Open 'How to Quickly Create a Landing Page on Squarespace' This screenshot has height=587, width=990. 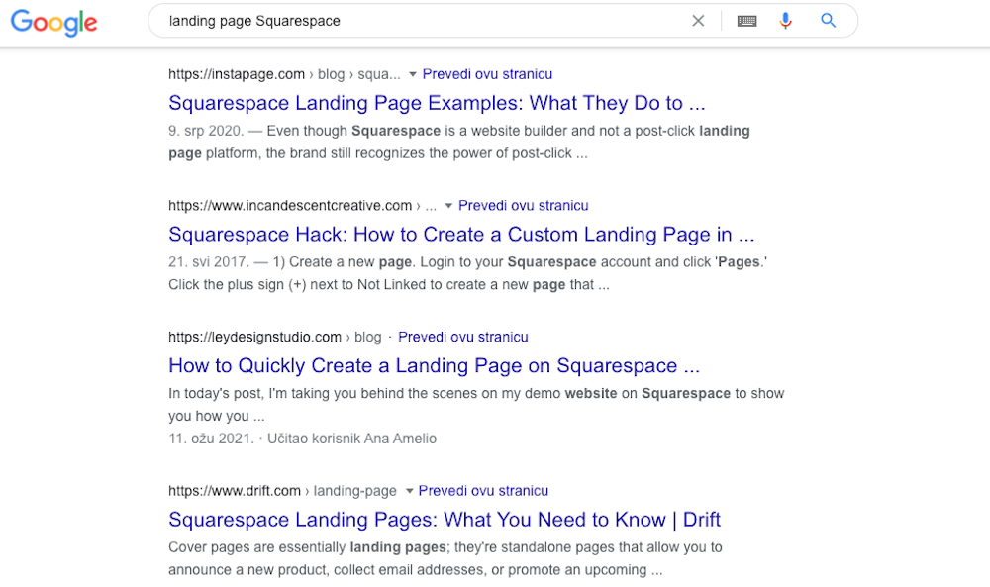pos(434,365)
